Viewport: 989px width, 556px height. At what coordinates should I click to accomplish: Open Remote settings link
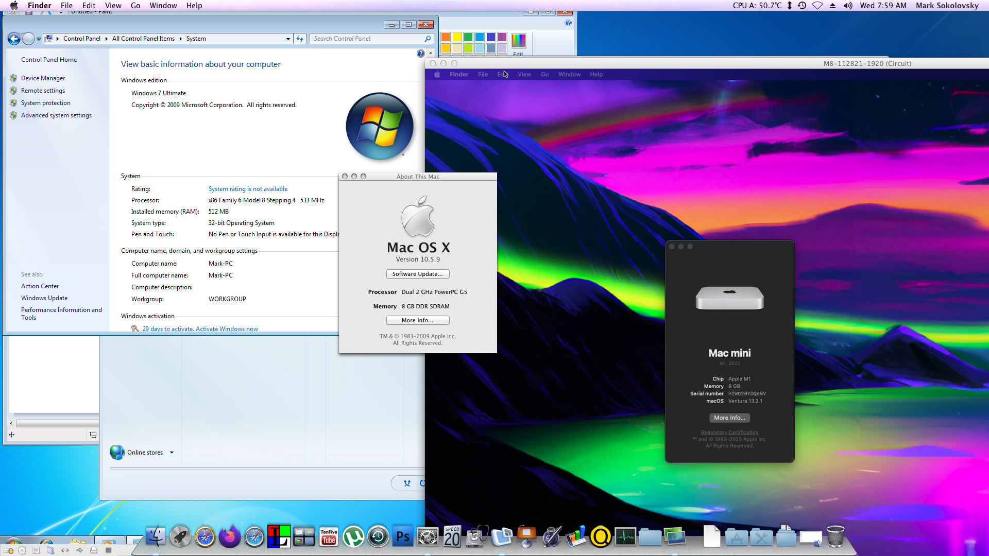tap(43, 91)
